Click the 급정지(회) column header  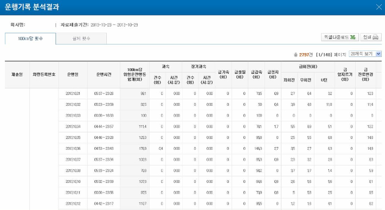coord(273,74)
